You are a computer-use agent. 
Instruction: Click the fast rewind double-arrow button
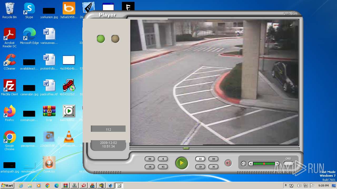150,159
